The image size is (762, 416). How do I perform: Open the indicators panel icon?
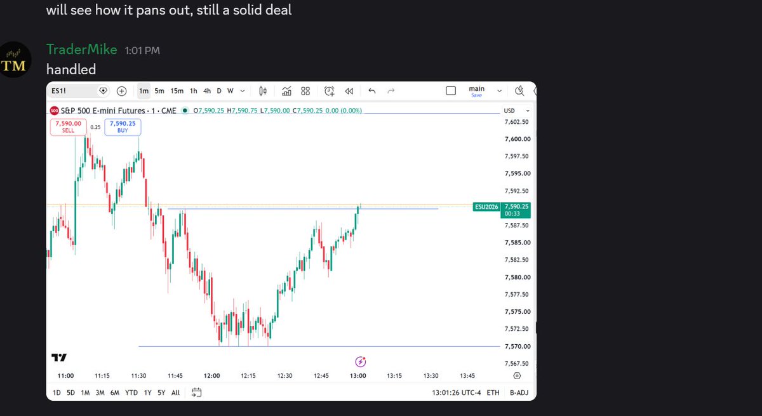pyautogui.click(x=287, y=91)
